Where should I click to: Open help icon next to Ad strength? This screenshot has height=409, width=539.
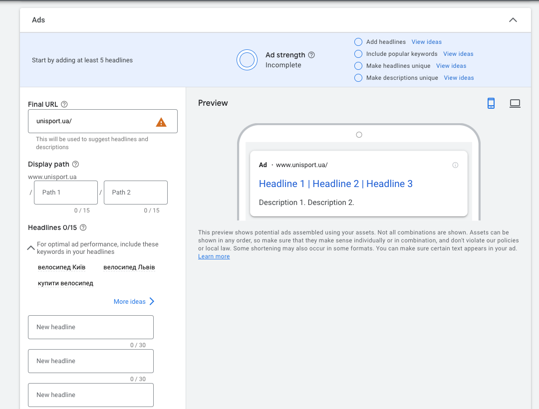[311, 55]
